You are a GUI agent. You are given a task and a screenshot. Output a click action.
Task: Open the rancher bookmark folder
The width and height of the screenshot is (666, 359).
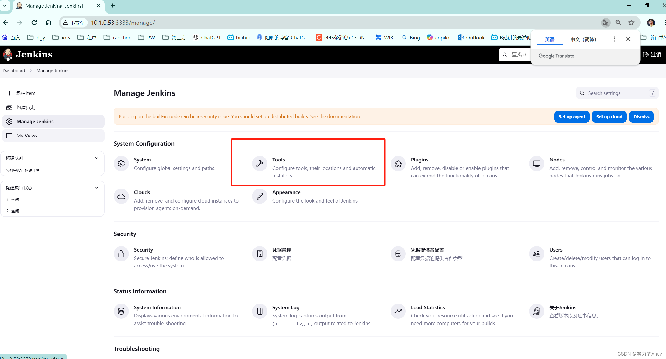(117, 38)
